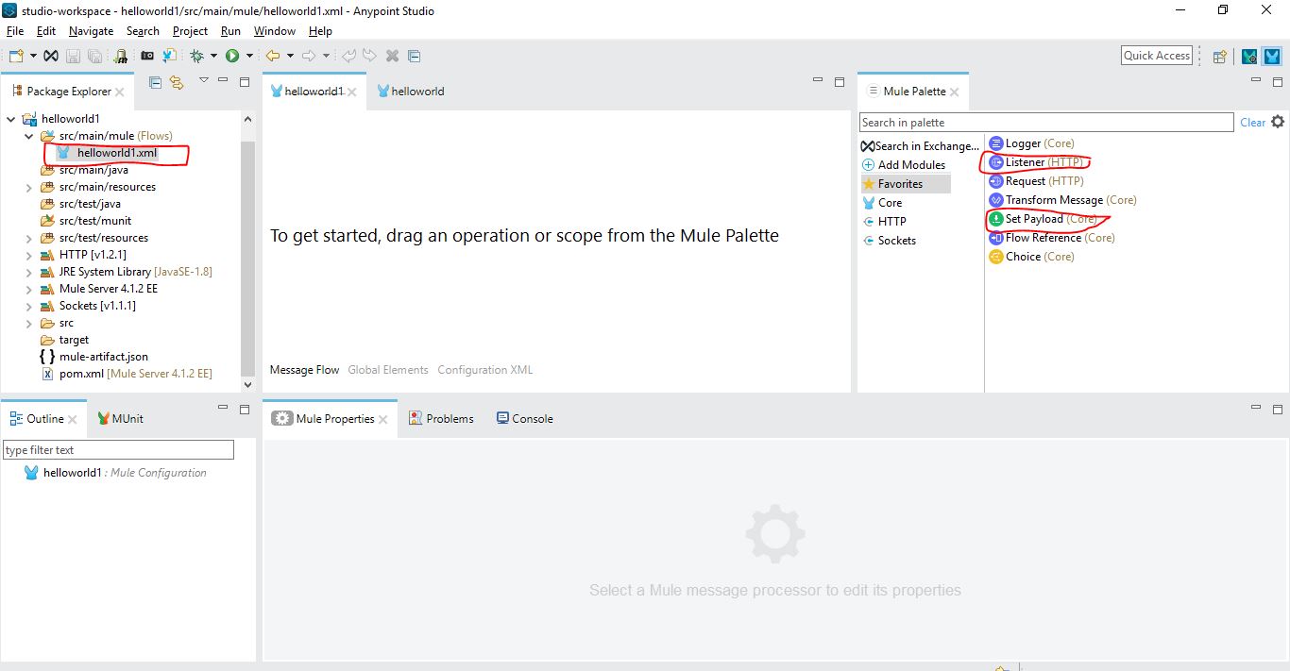Pick the Choice (Core) router icon
1290x671 pixels.
coord(995,257)
